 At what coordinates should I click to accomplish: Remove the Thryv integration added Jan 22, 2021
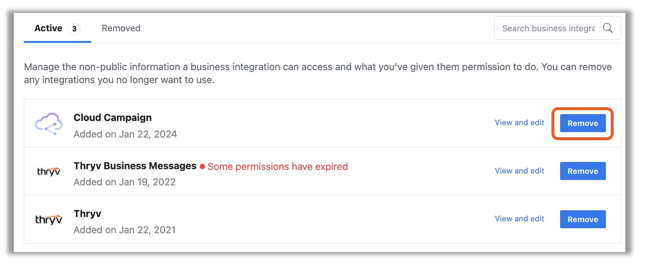pyautogui.click(x=582, y=219)
